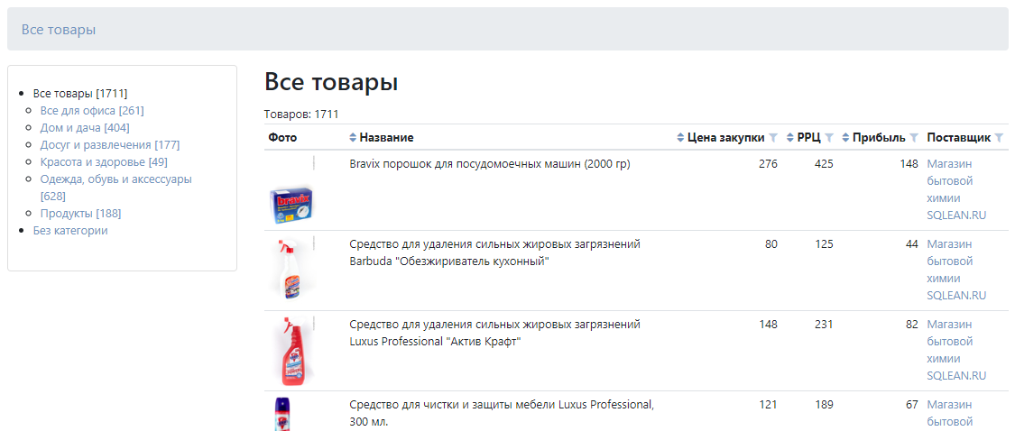Click Цена закупки column header

tap(725, 138)
